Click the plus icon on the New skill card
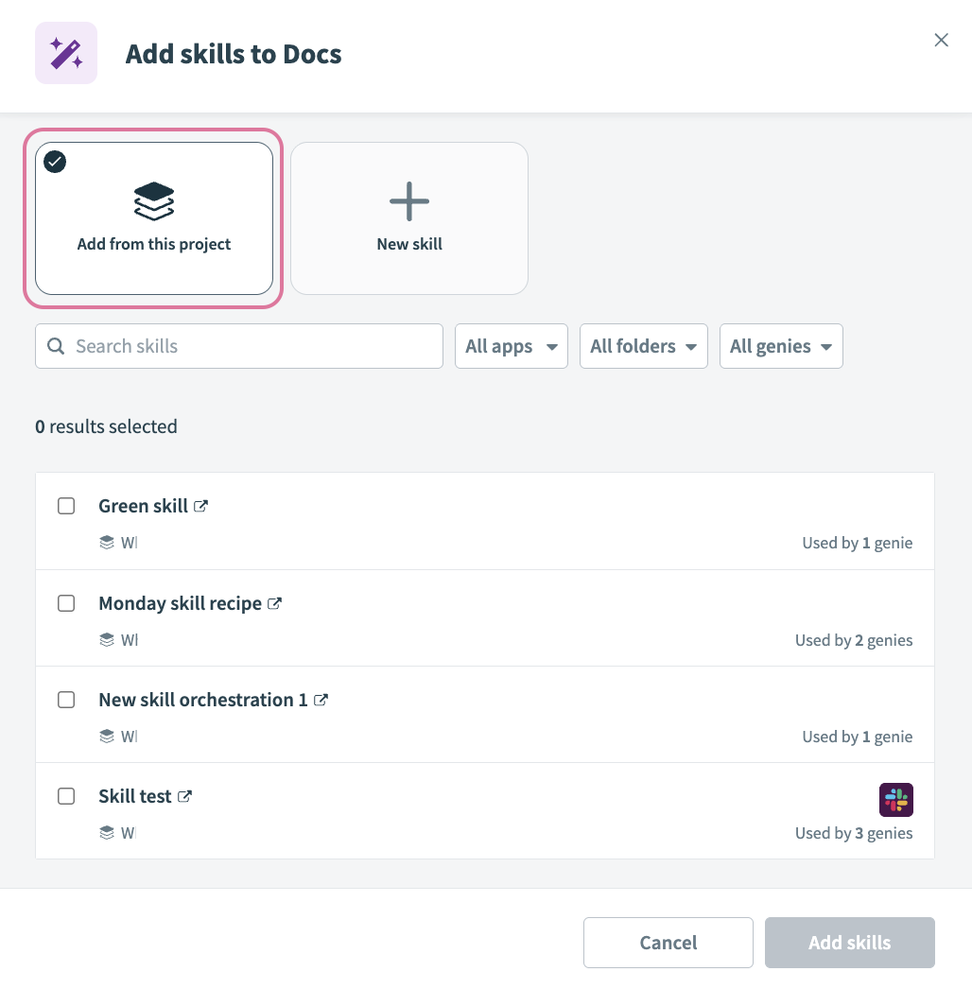 (x=408, y=200)
